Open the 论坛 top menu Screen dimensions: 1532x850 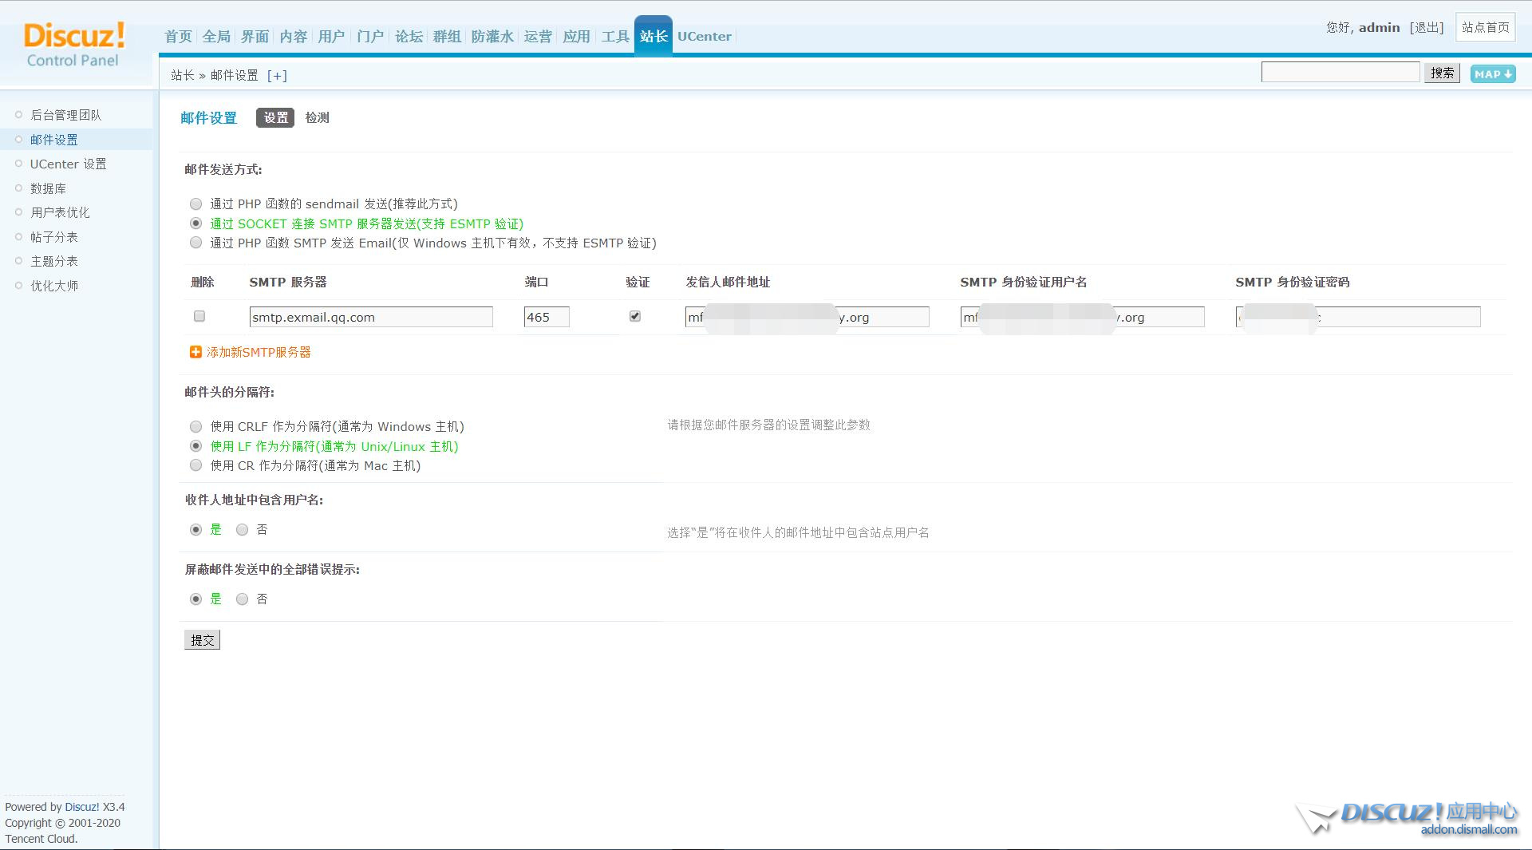coord(409,37)
